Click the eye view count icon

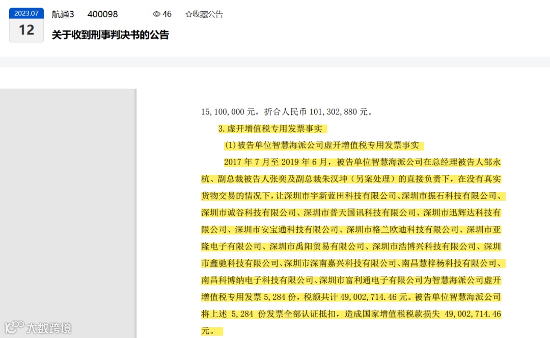[x=156, y=14]
